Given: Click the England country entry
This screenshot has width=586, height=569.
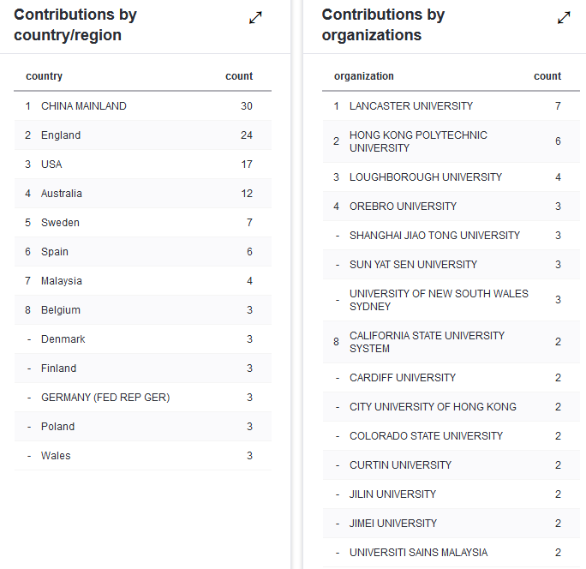Looking at the screenshot, I should tap(61, 135).
